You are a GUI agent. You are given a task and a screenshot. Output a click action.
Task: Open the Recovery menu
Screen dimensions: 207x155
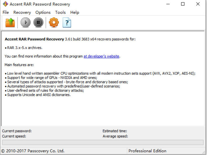click(22, 12)
